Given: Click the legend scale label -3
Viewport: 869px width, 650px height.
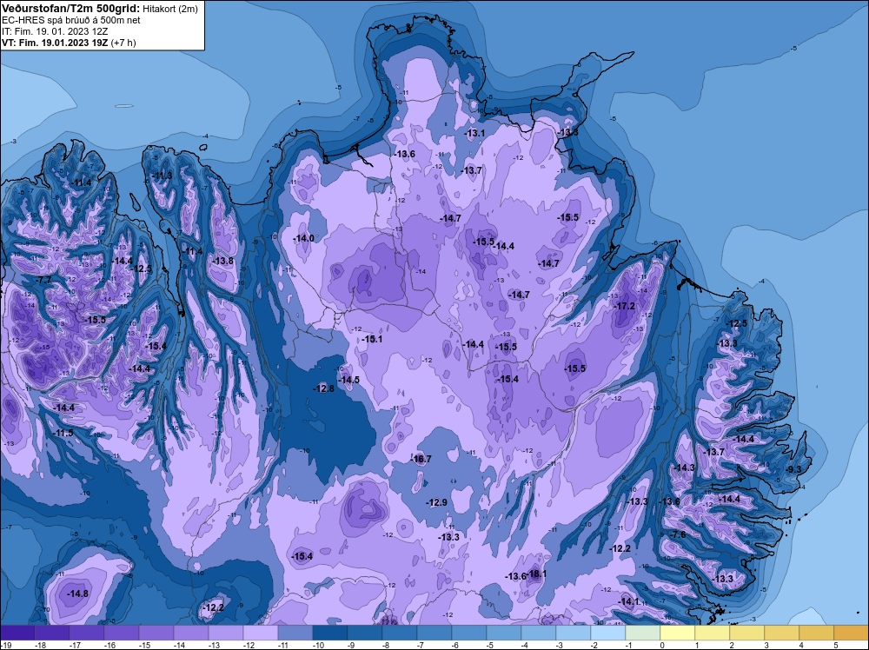Looking at the screenshot, I should (560, 645).
